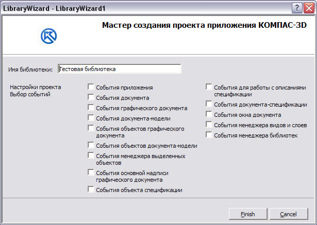Click the 'Настройки проекта' label
Screen dimensions: 317x225
point(36,87)
